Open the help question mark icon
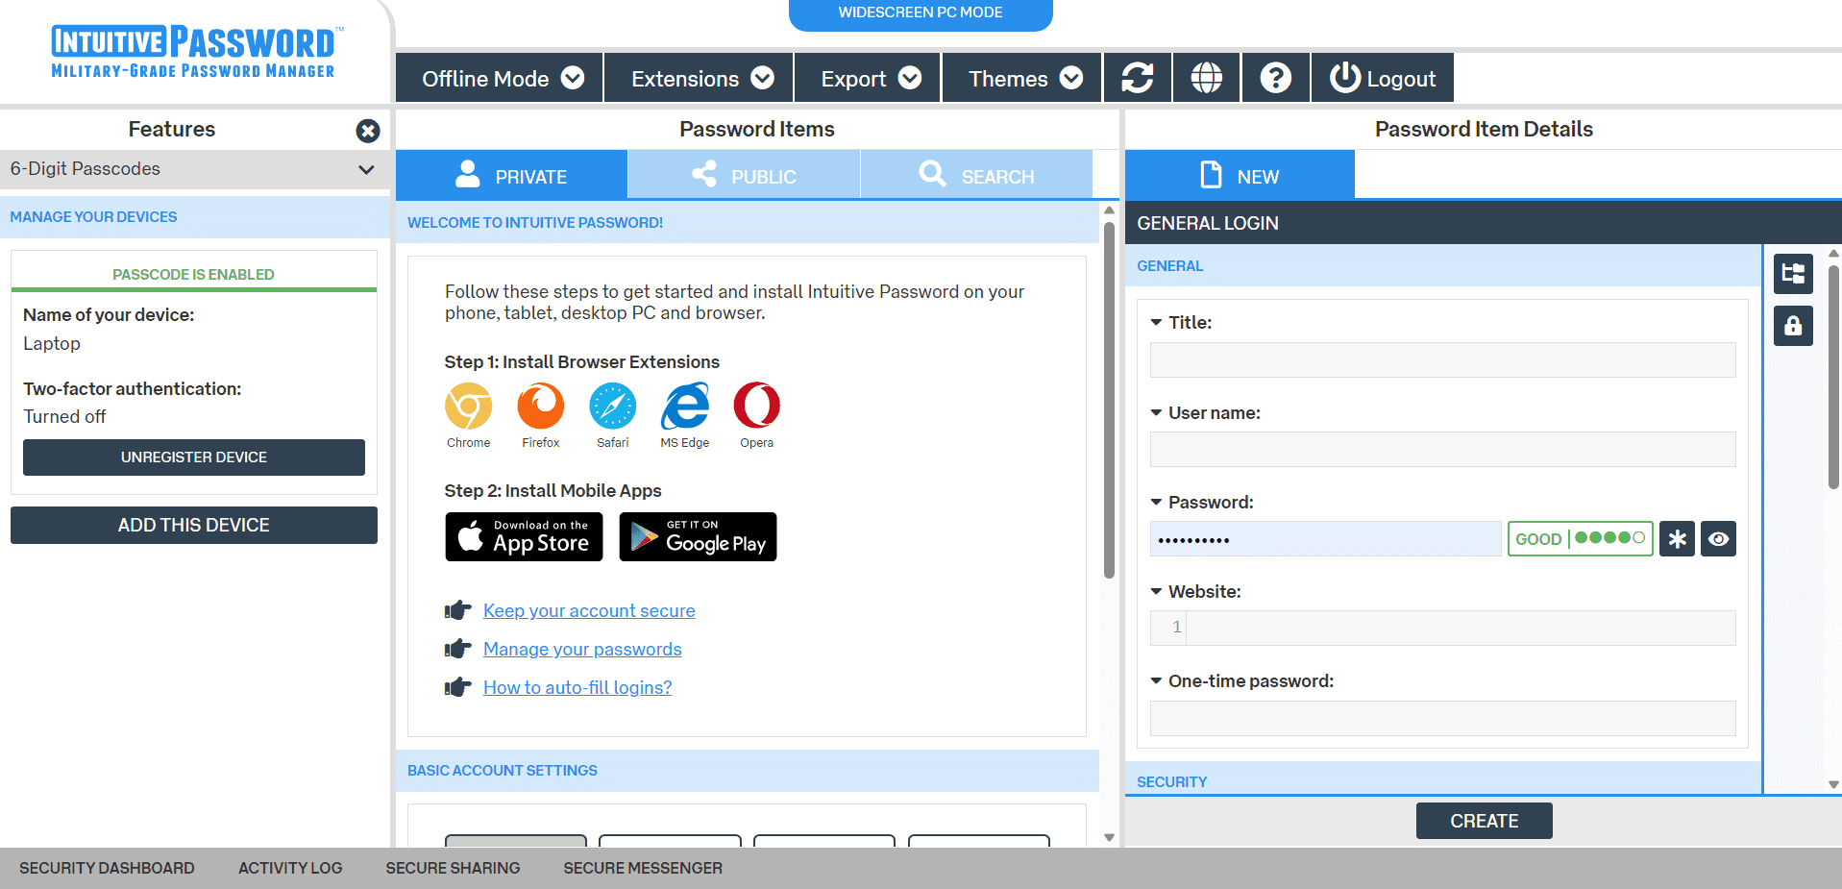The image size is (1842, 889). click(1276, 78)
